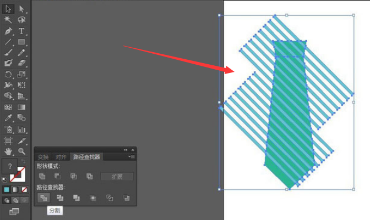Select the Zoom tool
370x220 pixels.
click(x=21, y=151)
